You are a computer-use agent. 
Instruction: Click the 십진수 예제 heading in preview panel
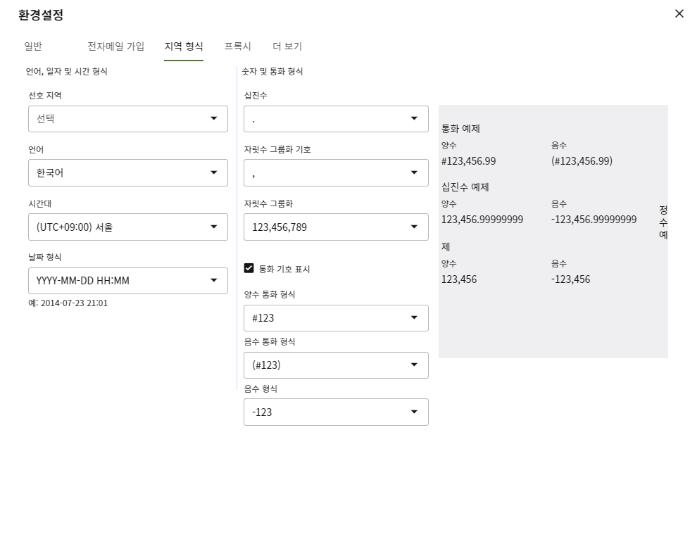pos(465,187)
